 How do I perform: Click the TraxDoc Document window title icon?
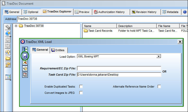pos(4,3)
